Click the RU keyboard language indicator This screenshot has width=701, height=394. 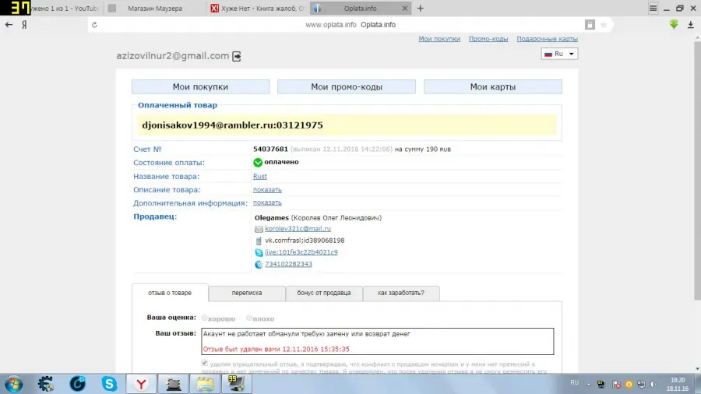tap(575, 383)
